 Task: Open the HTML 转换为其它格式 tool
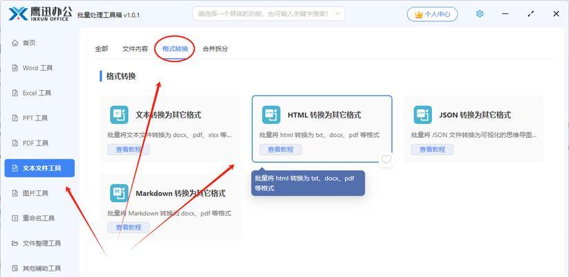point(325,115)
